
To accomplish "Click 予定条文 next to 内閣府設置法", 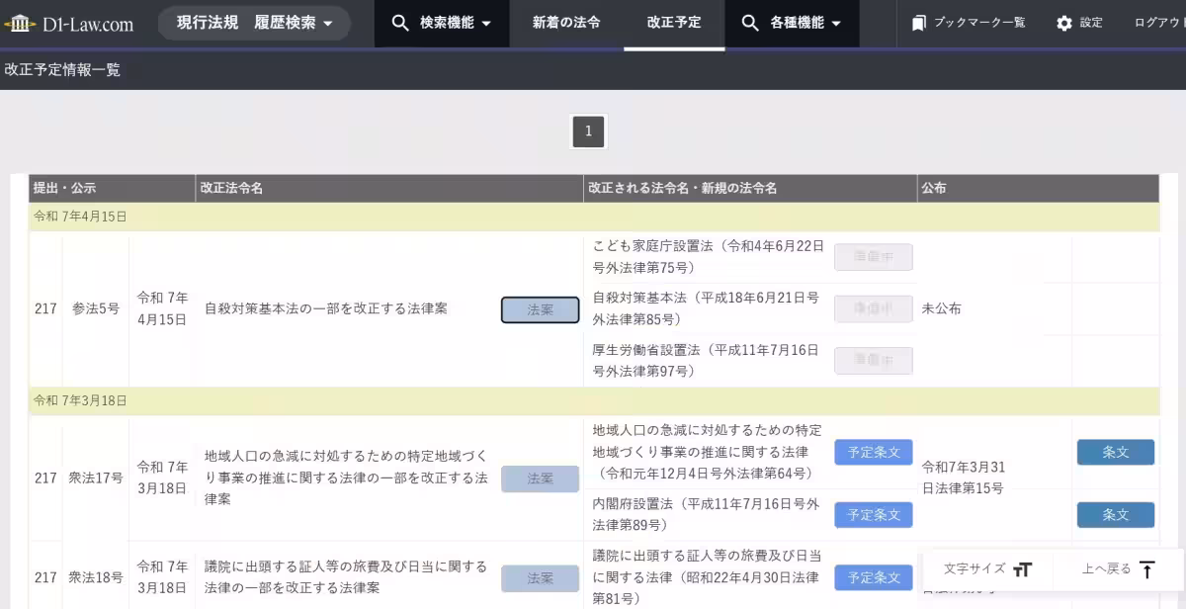I will pos(873,514).
